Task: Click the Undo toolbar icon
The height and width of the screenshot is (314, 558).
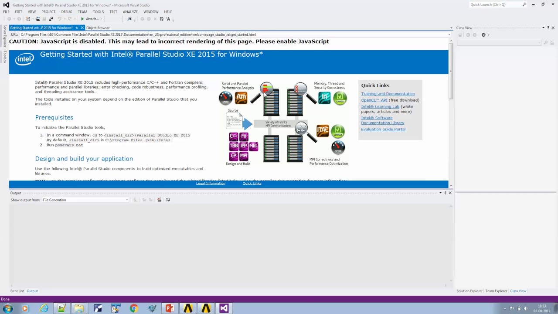Action: [59, 19]
